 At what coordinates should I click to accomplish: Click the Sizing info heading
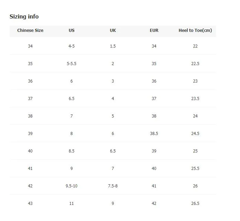pyautogui.click(x=24, y=16)
